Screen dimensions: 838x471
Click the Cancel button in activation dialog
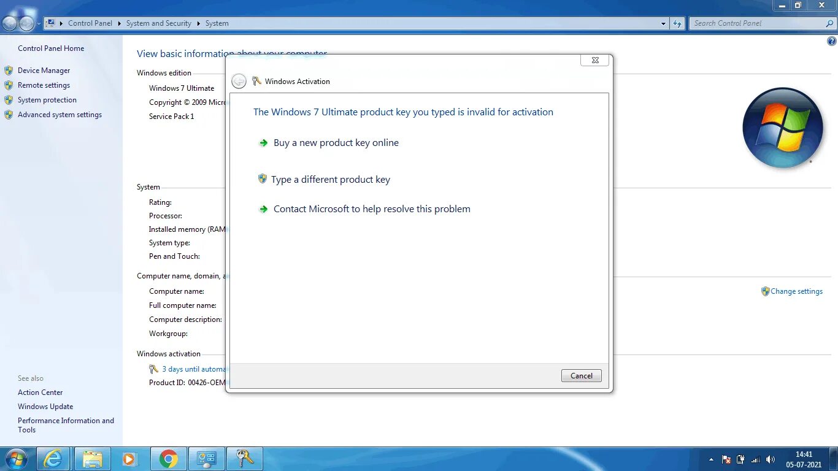tap(582, 376)
